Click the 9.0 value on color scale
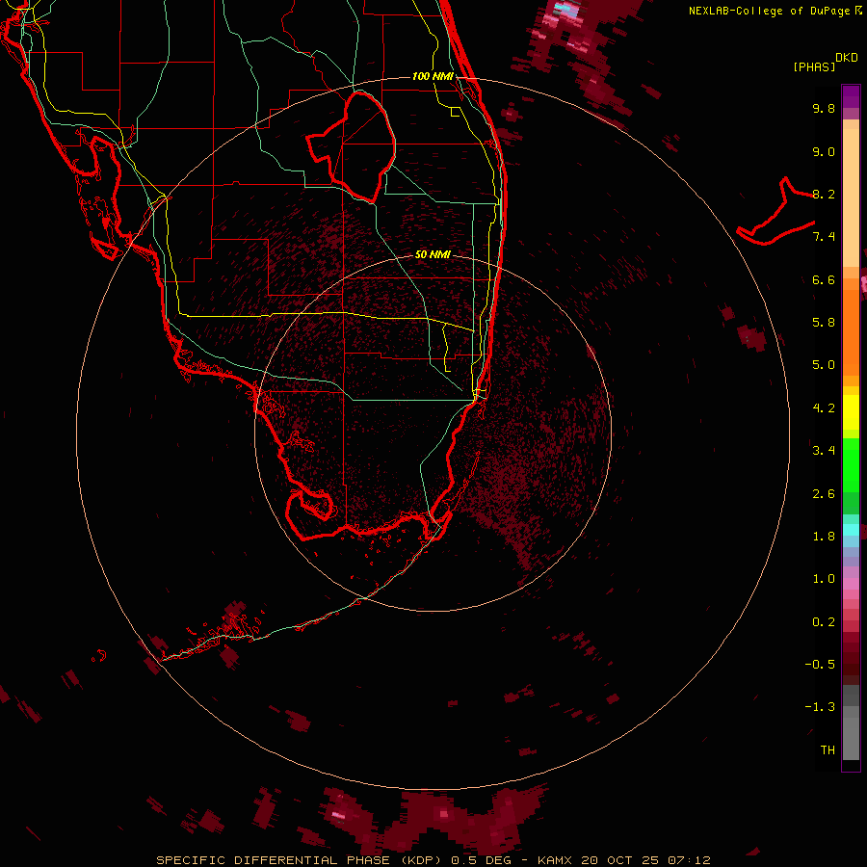 [824, 151]
